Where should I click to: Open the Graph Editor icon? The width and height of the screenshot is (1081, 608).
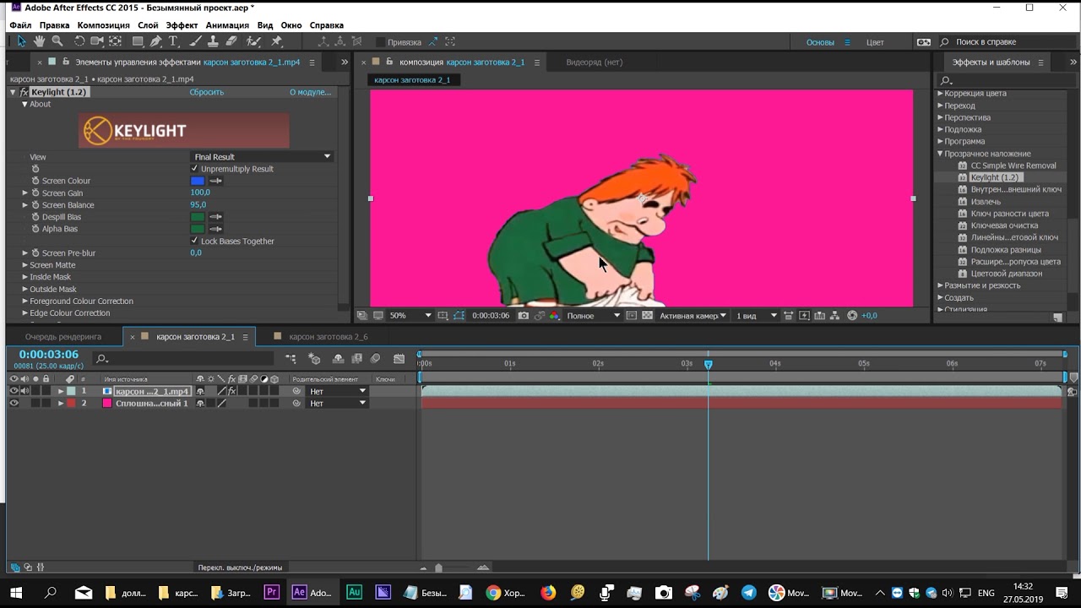pyautogui.click(x=399, y=359)
